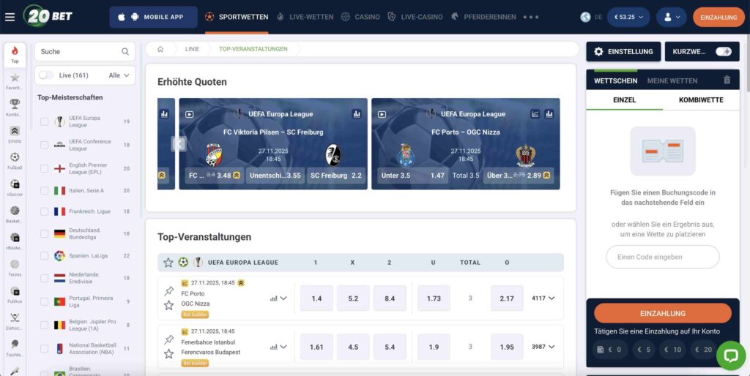Screen dimensions: 750x376
Task: Pick odds 1.4 for FC Porto win
Action: pyautogui.click(x=316, y=298)
